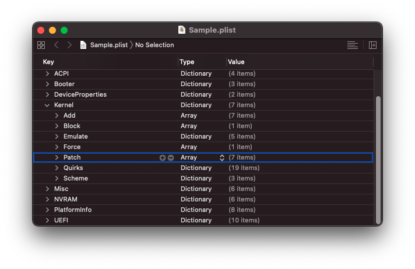
Task: Add an editor pane on the right
Action: tap(373, 45)
